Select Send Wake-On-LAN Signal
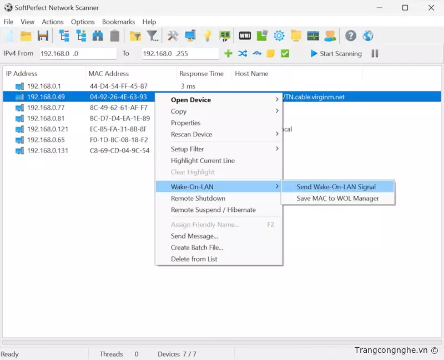Viewport: 444px width, 360px height. tap(336, 187)
